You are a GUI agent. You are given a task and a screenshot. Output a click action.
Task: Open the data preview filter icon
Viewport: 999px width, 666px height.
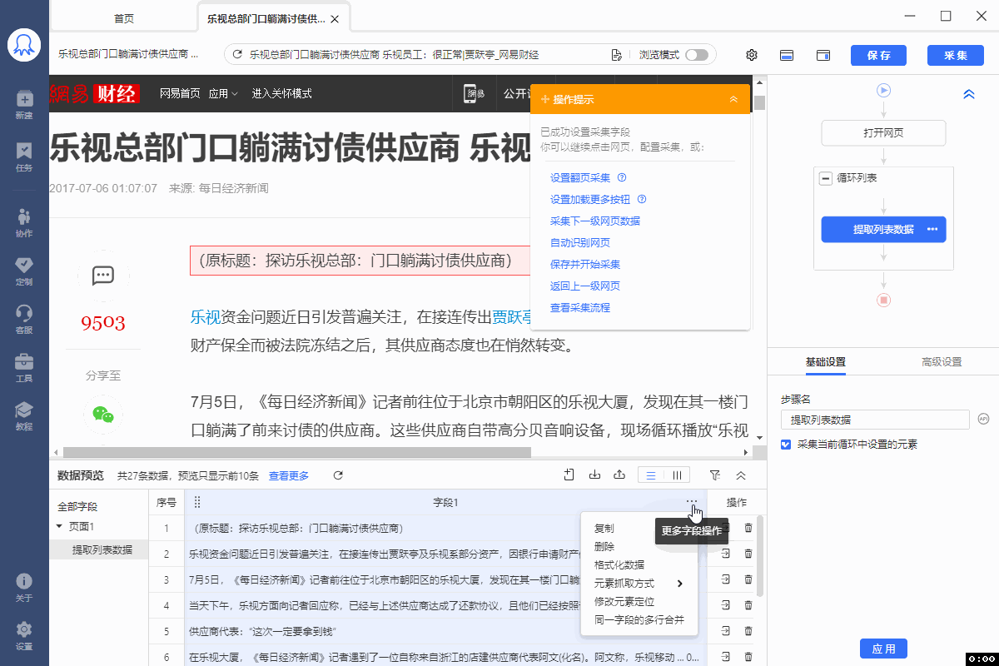pyautogui.click(x=714, y=475)
